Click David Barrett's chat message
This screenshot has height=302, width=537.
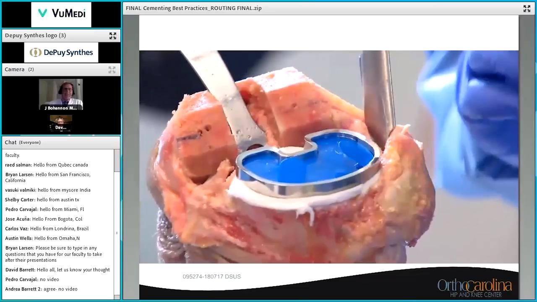click(x=57, y=270)
